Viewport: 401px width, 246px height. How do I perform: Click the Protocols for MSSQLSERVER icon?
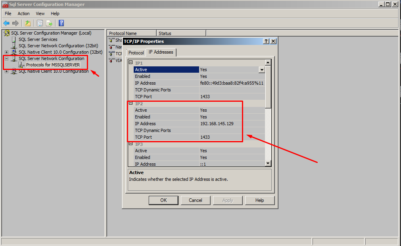[x=21, y=65]
